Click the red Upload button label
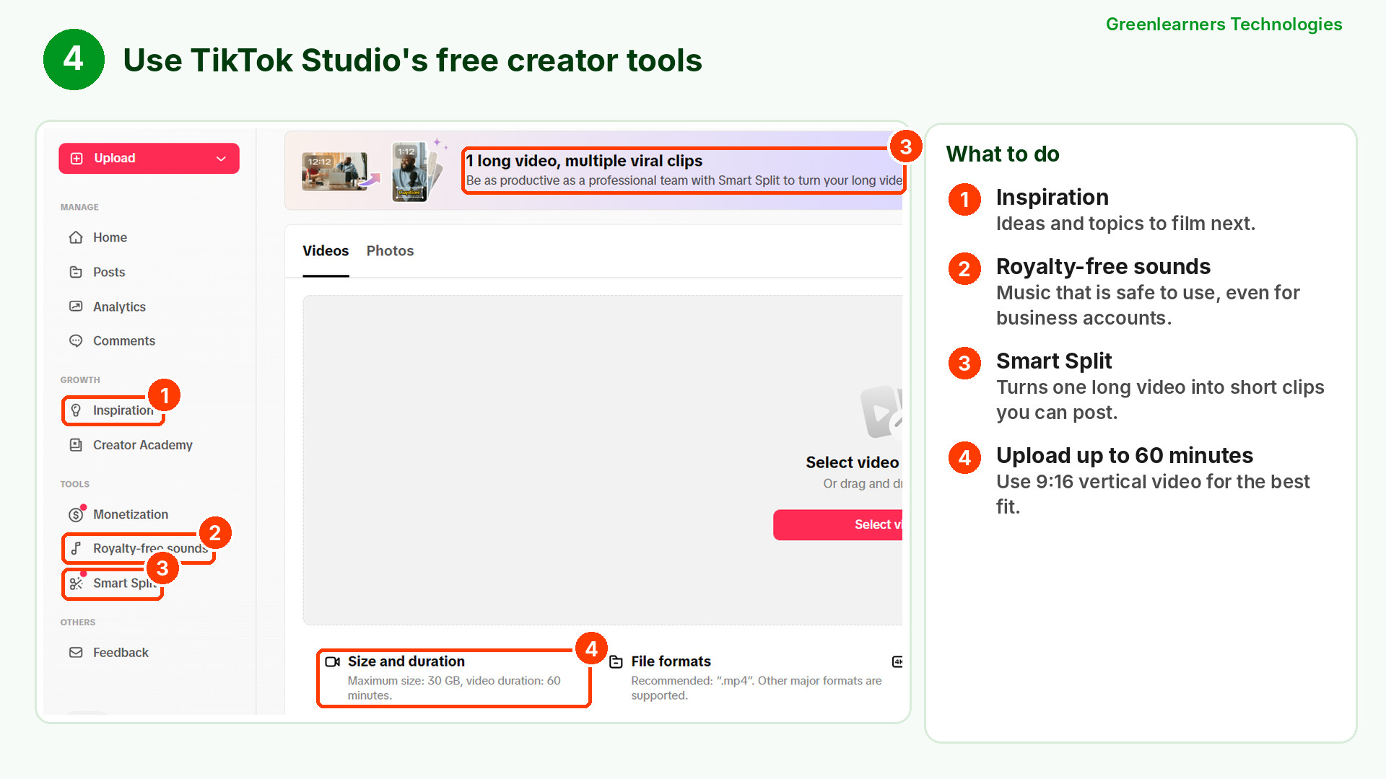 click(x=114, y=159)
